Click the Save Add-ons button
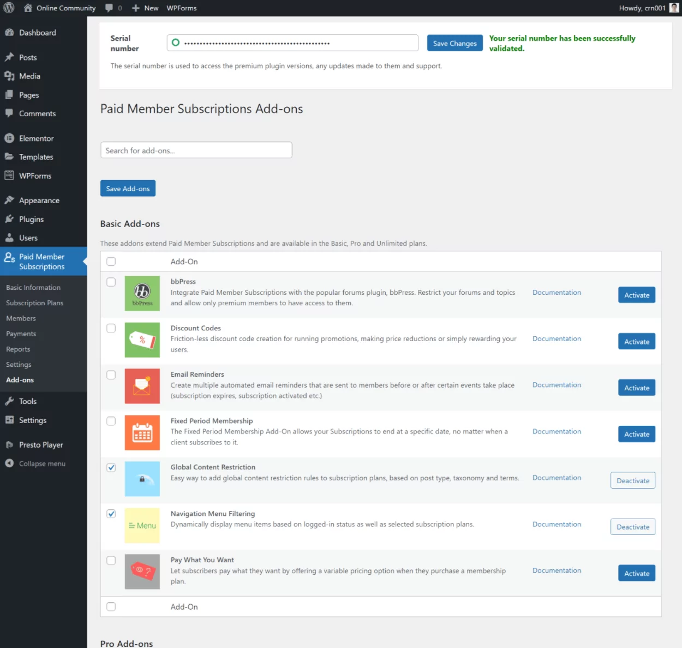Screen dimensions: 682x648 click(x=128, y=188)
